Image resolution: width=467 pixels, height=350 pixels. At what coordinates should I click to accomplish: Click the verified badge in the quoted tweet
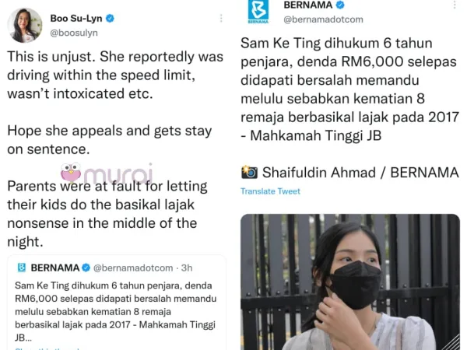(x=86, y=268)
